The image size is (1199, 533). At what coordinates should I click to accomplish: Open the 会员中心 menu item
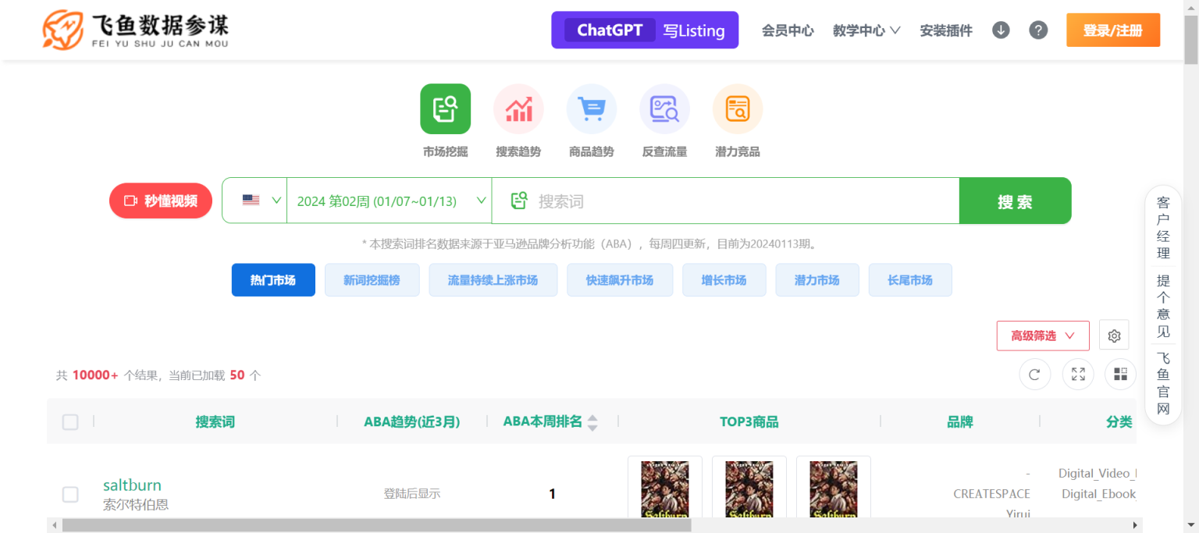click(788, 30)
